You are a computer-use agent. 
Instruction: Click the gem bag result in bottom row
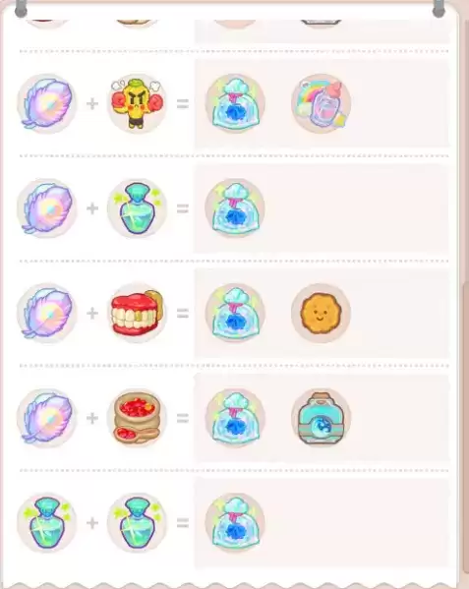point(235,522)
